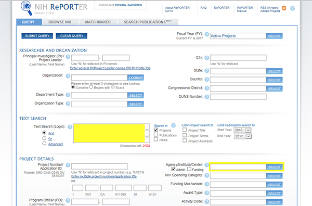Open the help icon in the top-right header
The height and width of the screenshot is (206, 312).
(292, 8)
